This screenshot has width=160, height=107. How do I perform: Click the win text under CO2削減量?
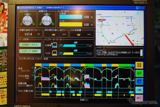click(x=89, y=34)
